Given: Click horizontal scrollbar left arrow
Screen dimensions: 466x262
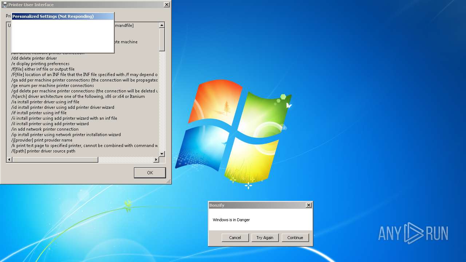Looking at the screenshot, I should [x=9, y=160].
